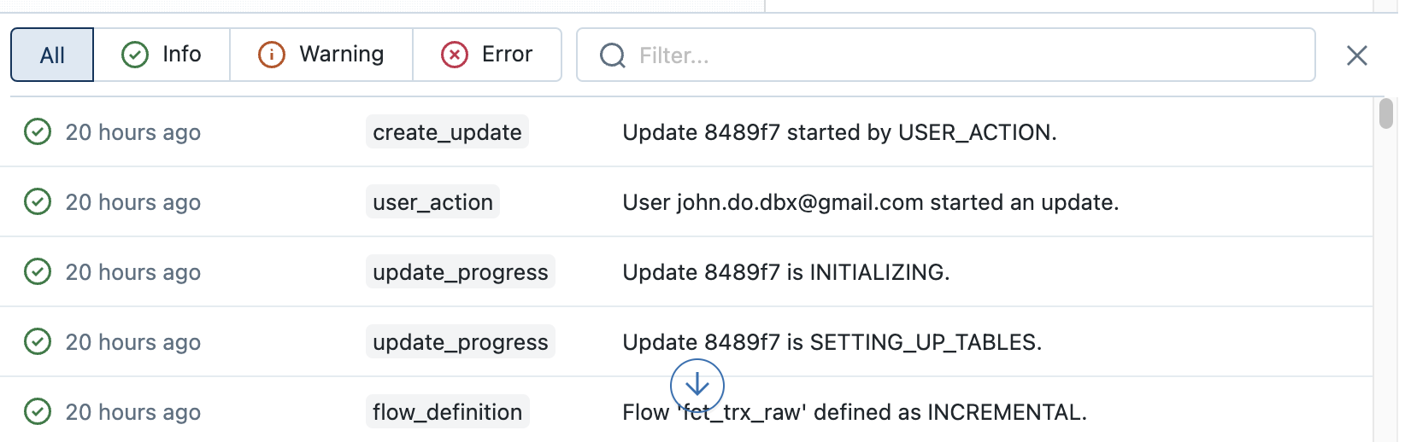Click the orange Warning info icon
Viewport: 1405px width, 442px height.
(272, 55)
